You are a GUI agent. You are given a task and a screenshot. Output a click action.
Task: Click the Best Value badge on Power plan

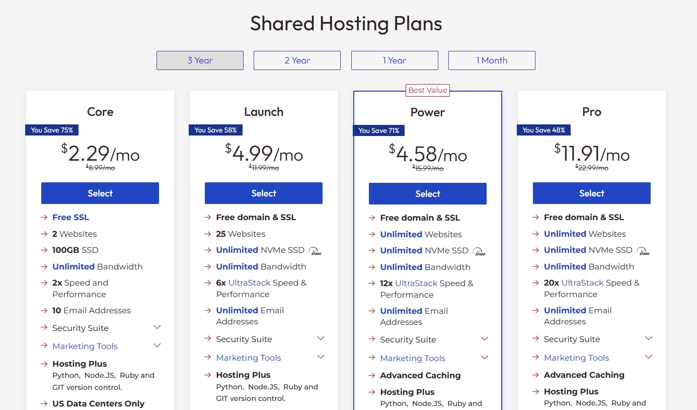(x=427, y=90)
